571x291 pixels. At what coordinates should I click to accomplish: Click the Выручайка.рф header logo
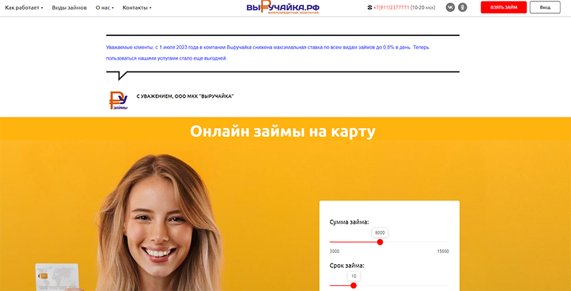[283, 7]
